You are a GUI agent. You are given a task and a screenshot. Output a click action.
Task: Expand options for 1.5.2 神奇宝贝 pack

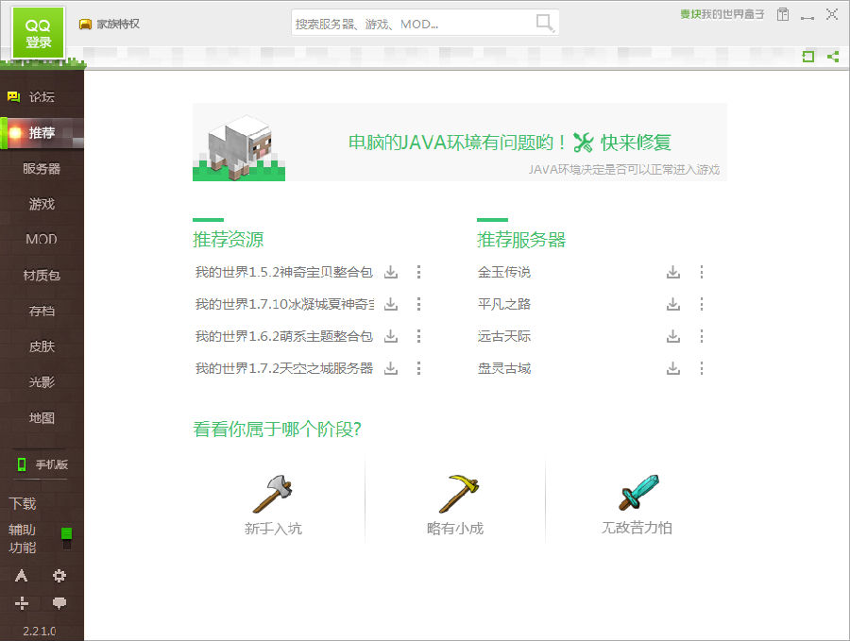(418, 272)
